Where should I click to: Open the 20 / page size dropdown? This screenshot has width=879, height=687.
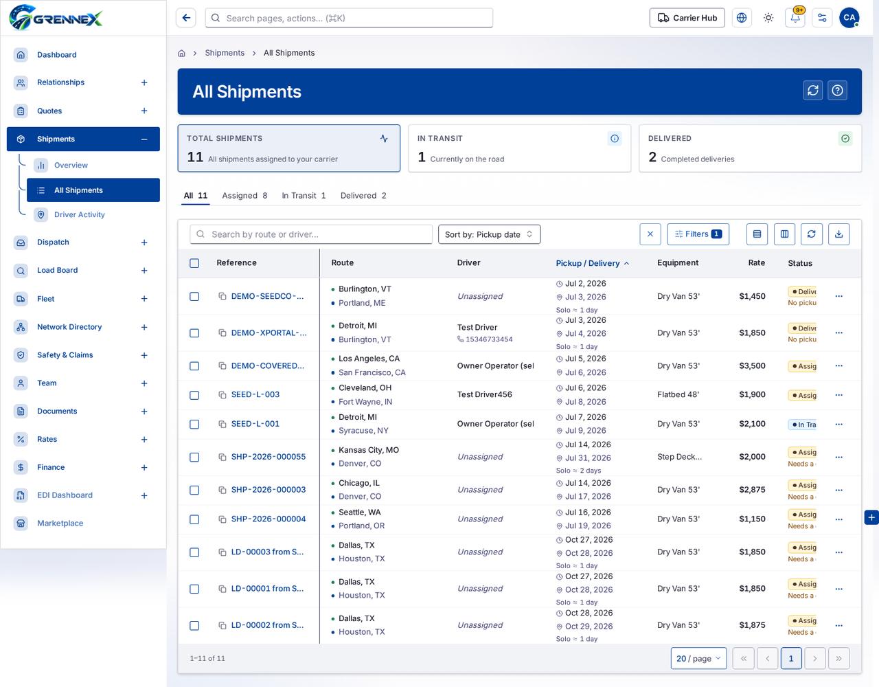[x=699, y=658]
